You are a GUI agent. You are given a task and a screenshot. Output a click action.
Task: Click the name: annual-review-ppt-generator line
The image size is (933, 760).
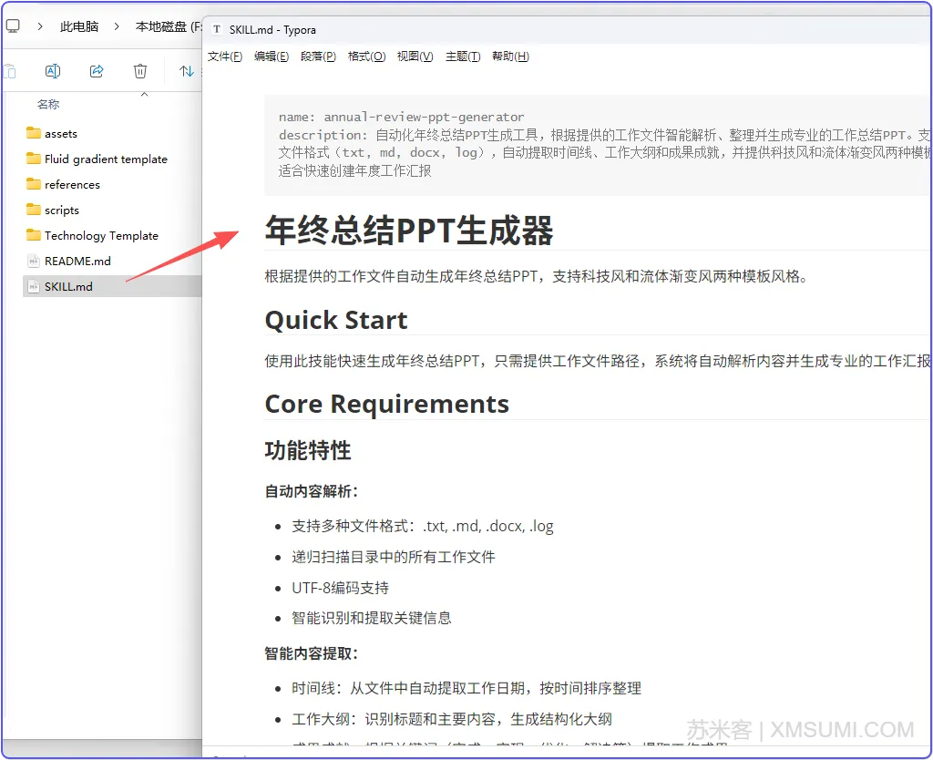pyautogui.click(x=402, y=117)
